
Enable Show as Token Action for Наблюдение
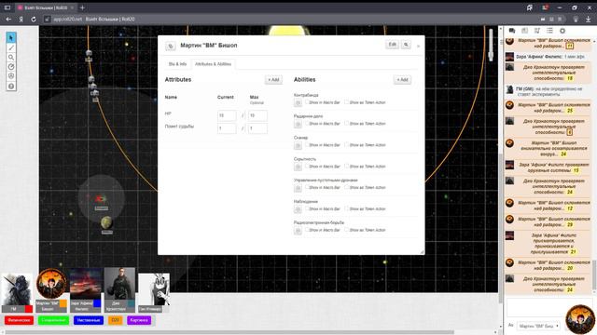tap(347, 208)
